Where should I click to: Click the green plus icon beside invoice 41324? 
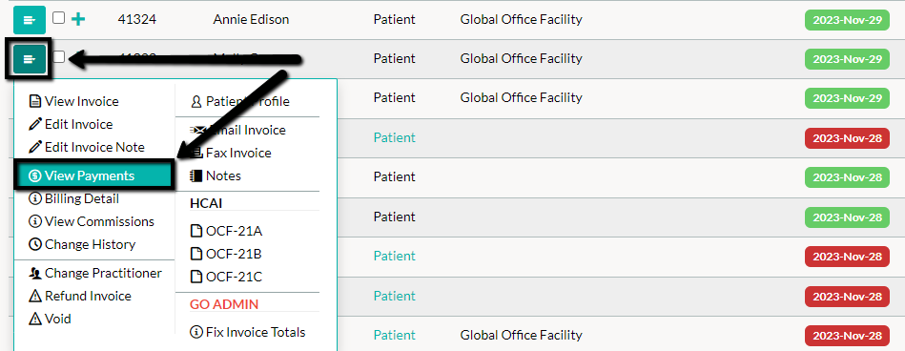point(78,20)
